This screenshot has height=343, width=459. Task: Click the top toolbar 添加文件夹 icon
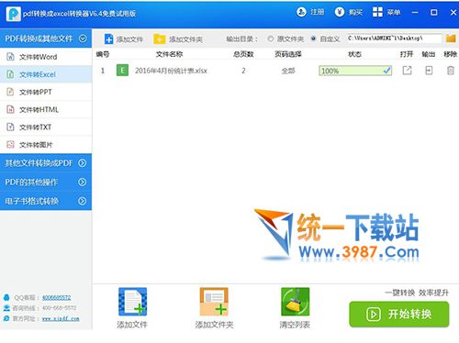click(159, 39)
